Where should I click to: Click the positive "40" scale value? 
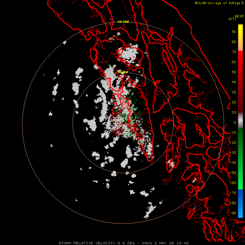234,82
